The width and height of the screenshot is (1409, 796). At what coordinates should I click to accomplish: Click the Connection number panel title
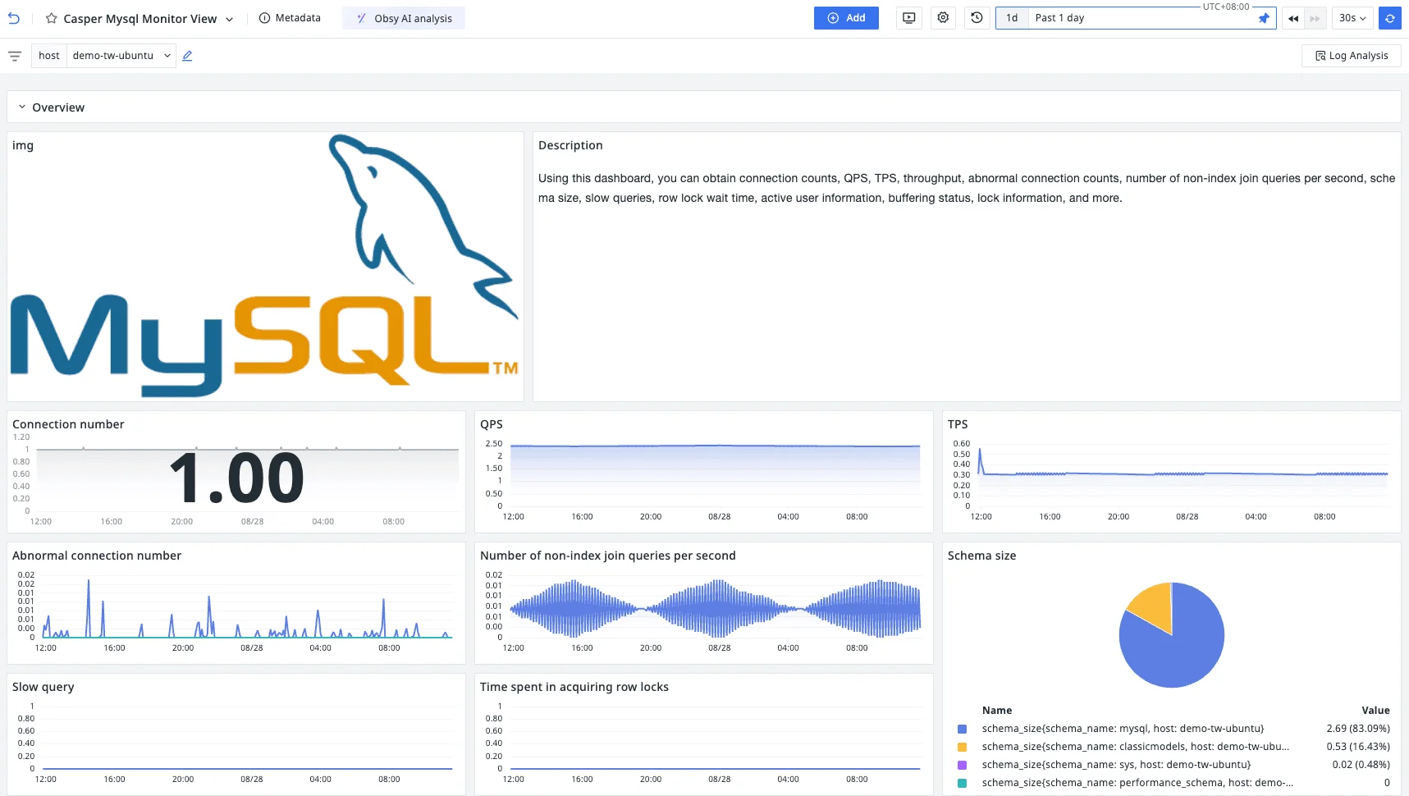point(68,424)
